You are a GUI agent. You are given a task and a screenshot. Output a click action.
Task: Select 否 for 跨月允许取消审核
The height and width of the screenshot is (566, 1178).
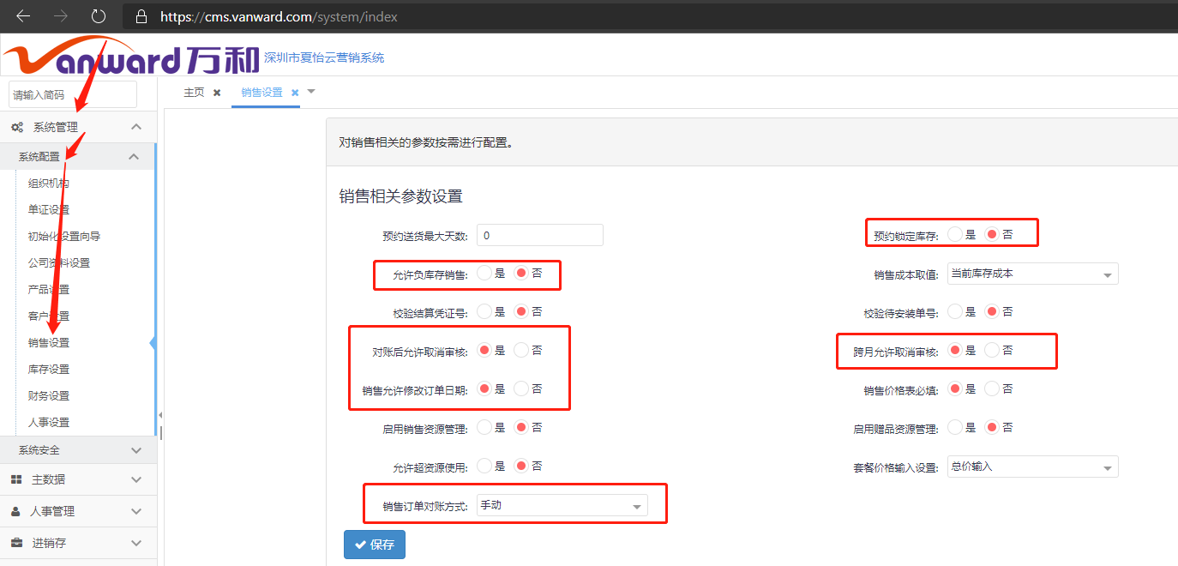(992, 350)
